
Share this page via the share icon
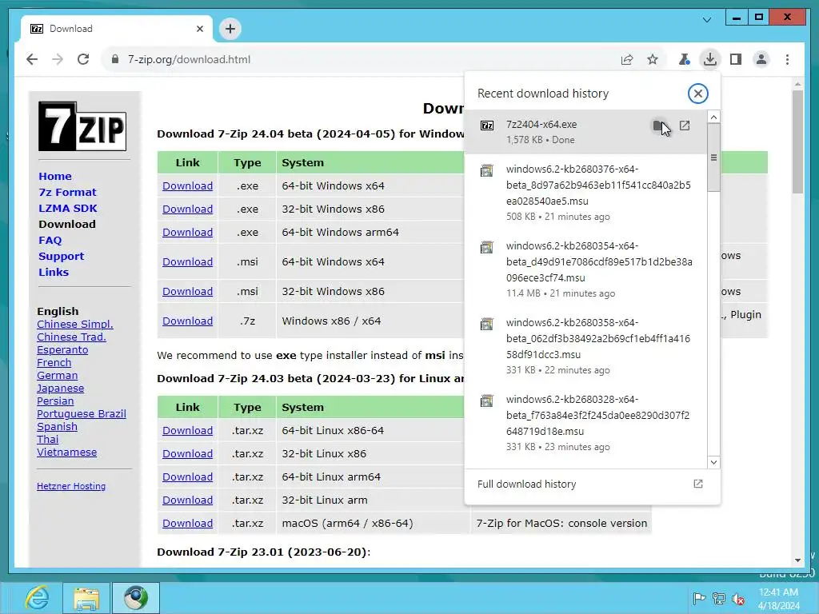point(627,59)
